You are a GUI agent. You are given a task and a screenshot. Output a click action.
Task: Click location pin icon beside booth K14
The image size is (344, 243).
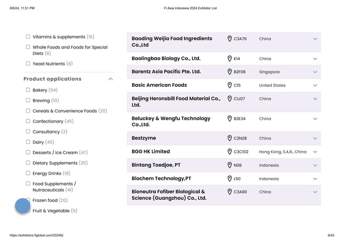point(229,59)
